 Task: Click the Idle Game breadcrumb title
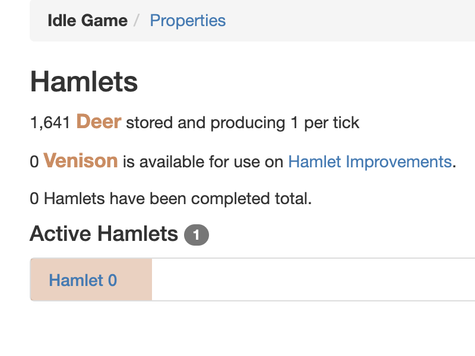[87, 21]
